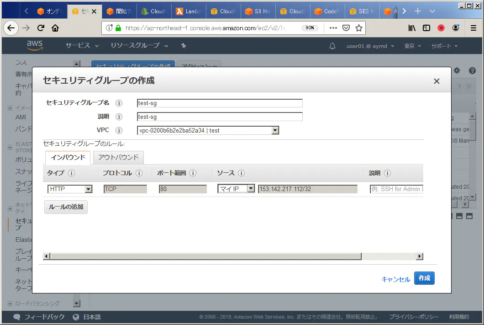484x325 pixels.
Task: Click the browser back arrow button
Action: (x=11, y=28)
